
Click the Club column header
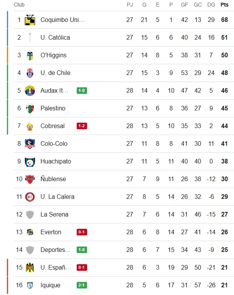click(19, 5)
